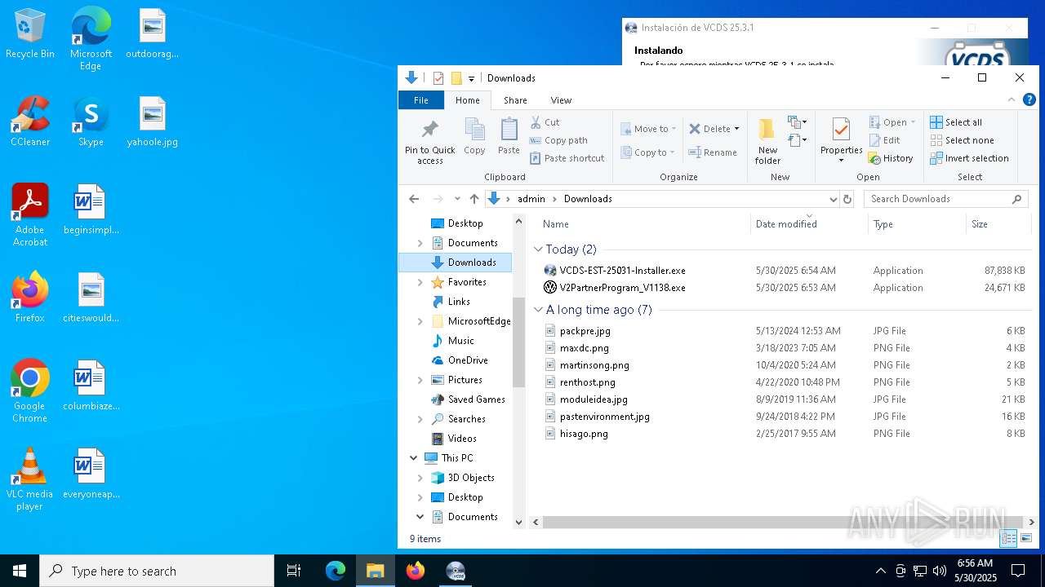Image resolution: width=1045 pixels, height=587 pixels.
Task: Minimize the ribbon chevron
Action: tap(1012, 99)
